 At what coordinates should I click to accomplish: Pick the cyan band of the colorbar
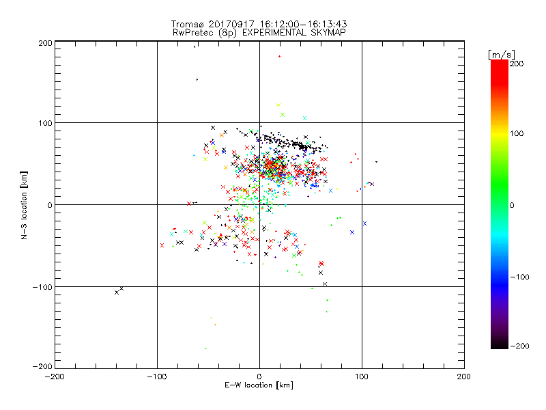[x=500, y=237]
